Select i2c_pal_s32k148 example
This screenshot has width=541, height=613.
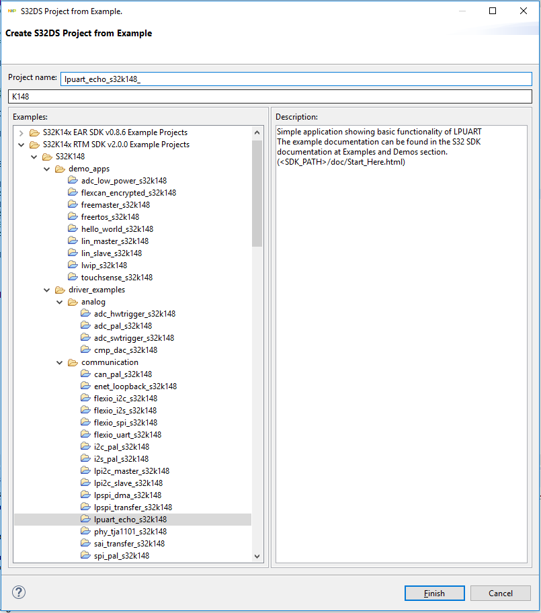[122, 447]
